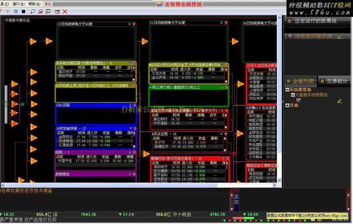Click red up arrow on 超卖 box

[x=134, y=152]
